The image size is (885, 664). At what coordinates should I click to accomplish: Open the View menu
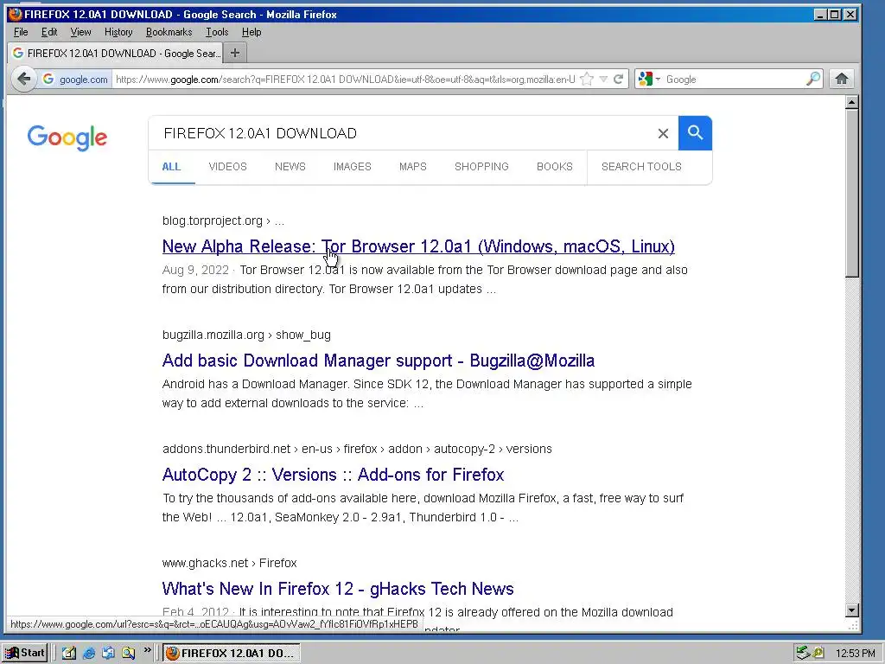tap(80, 32)
